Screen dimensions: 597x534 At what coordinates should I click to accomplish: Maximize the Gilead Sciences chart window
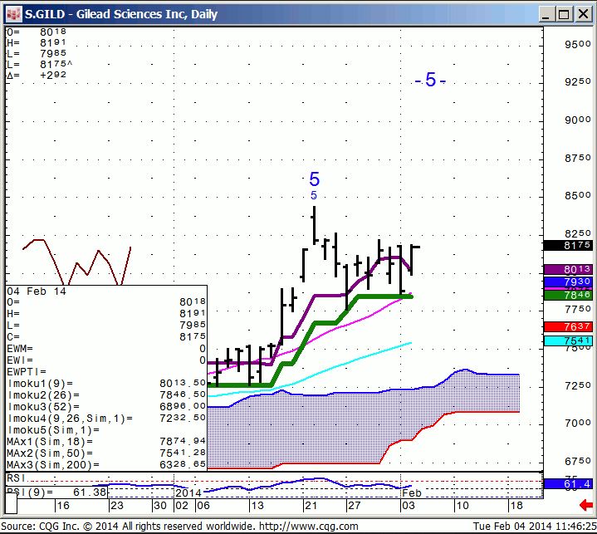tap(565, 14)
